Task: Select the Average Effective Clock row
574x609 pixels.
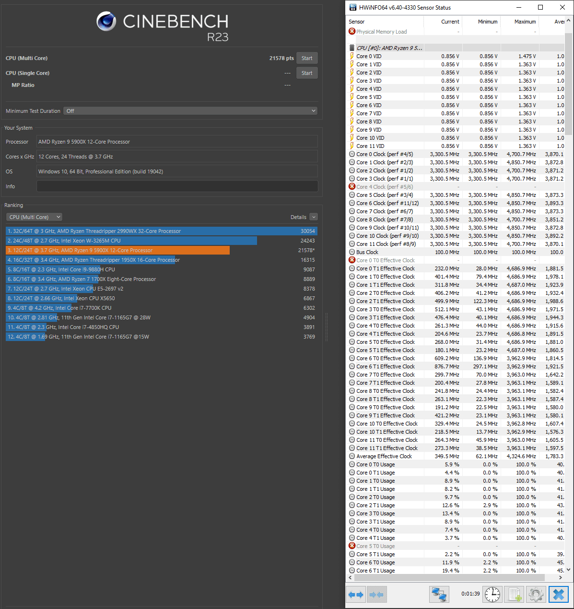Action: 456,456
